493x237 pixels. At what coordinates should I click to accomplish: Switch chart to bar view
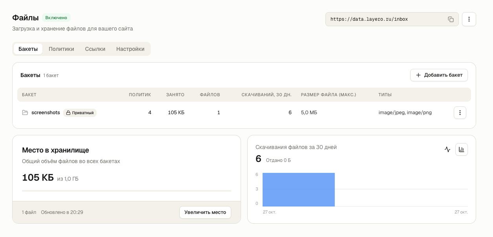tap(462, 149)
